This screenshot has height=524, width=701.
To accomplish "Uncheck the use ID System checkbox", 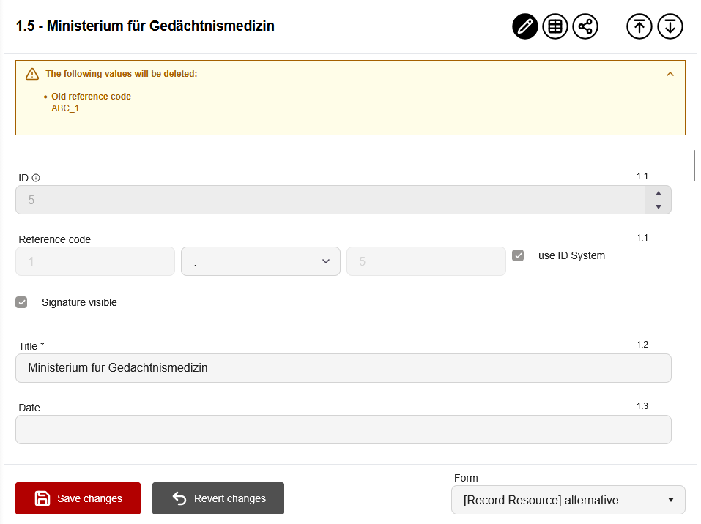I will click(x=519, y=255).
